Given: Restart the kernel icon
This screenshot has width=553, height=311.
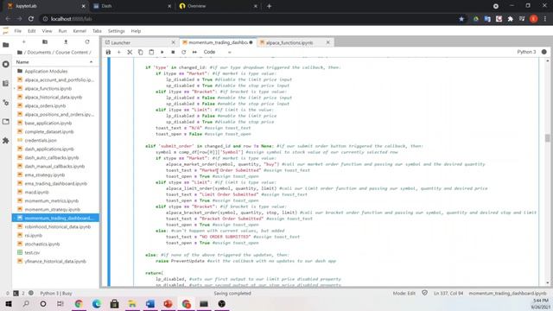Looking at the screenshot, I should coord(183,52).
